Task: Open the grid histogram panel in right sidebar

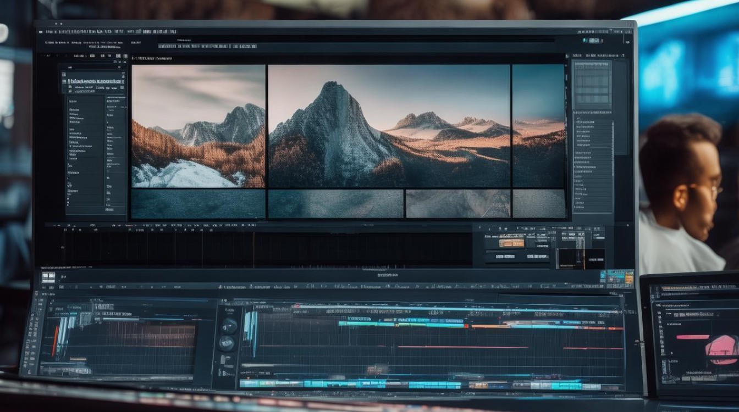Action: (592, 84)
